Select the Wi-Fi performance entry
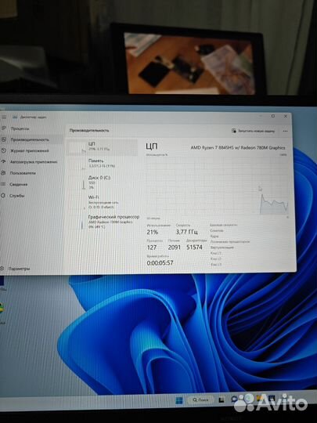 pyautogui.click(x=103, y=202)
